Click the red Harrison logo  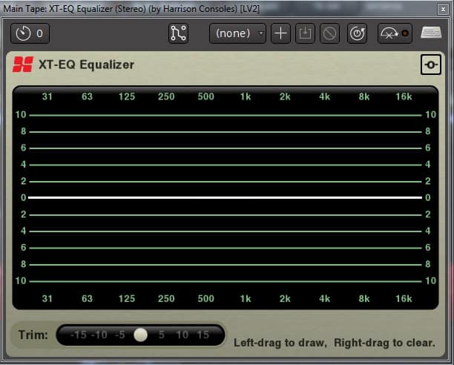click(22, 65)
